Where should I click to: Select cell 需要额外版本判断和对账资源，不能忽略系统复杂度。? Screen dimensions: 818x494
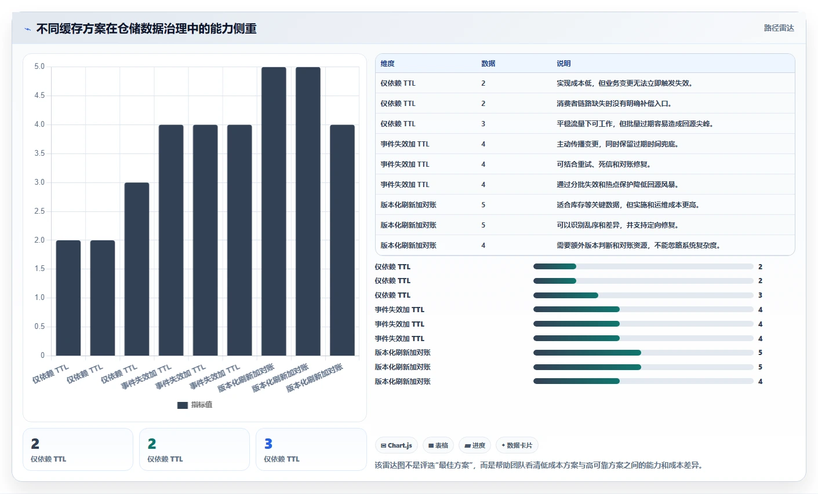[x=639, y=246]
